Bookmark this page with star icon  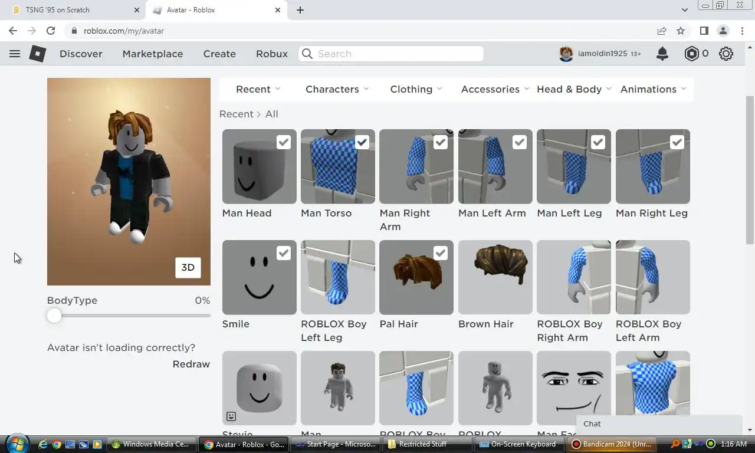coord(681,31)
